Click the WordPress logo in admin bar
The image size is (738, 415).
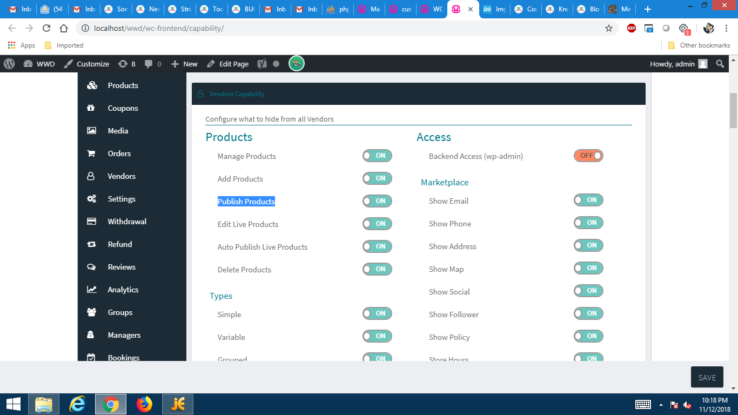click(x=9, y=64)
